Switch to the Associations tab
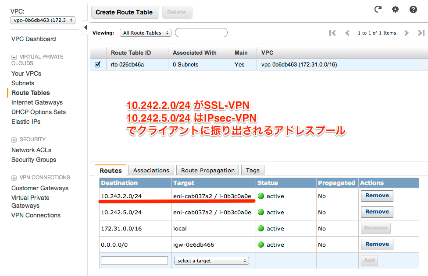 [x=151, y=171]
